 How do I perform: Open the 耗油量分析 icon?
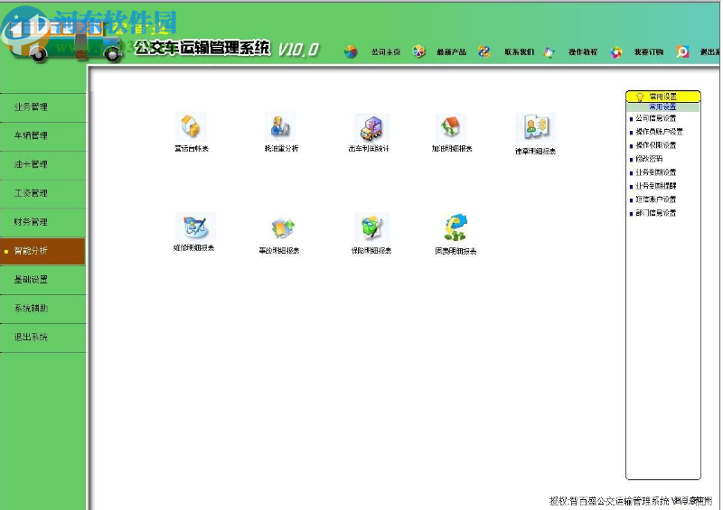tap(280, 126)
